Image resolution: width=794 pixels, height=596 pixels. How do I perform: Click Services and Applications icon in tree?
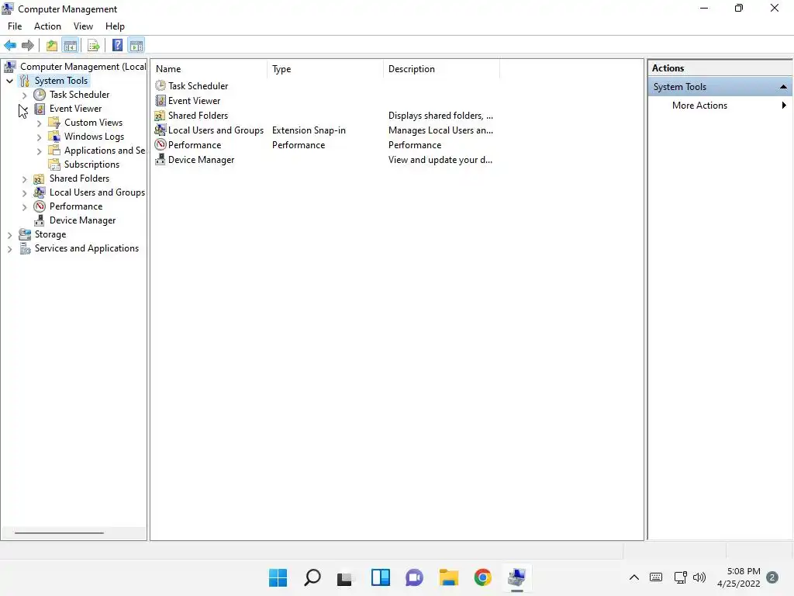tap(25, 248)
